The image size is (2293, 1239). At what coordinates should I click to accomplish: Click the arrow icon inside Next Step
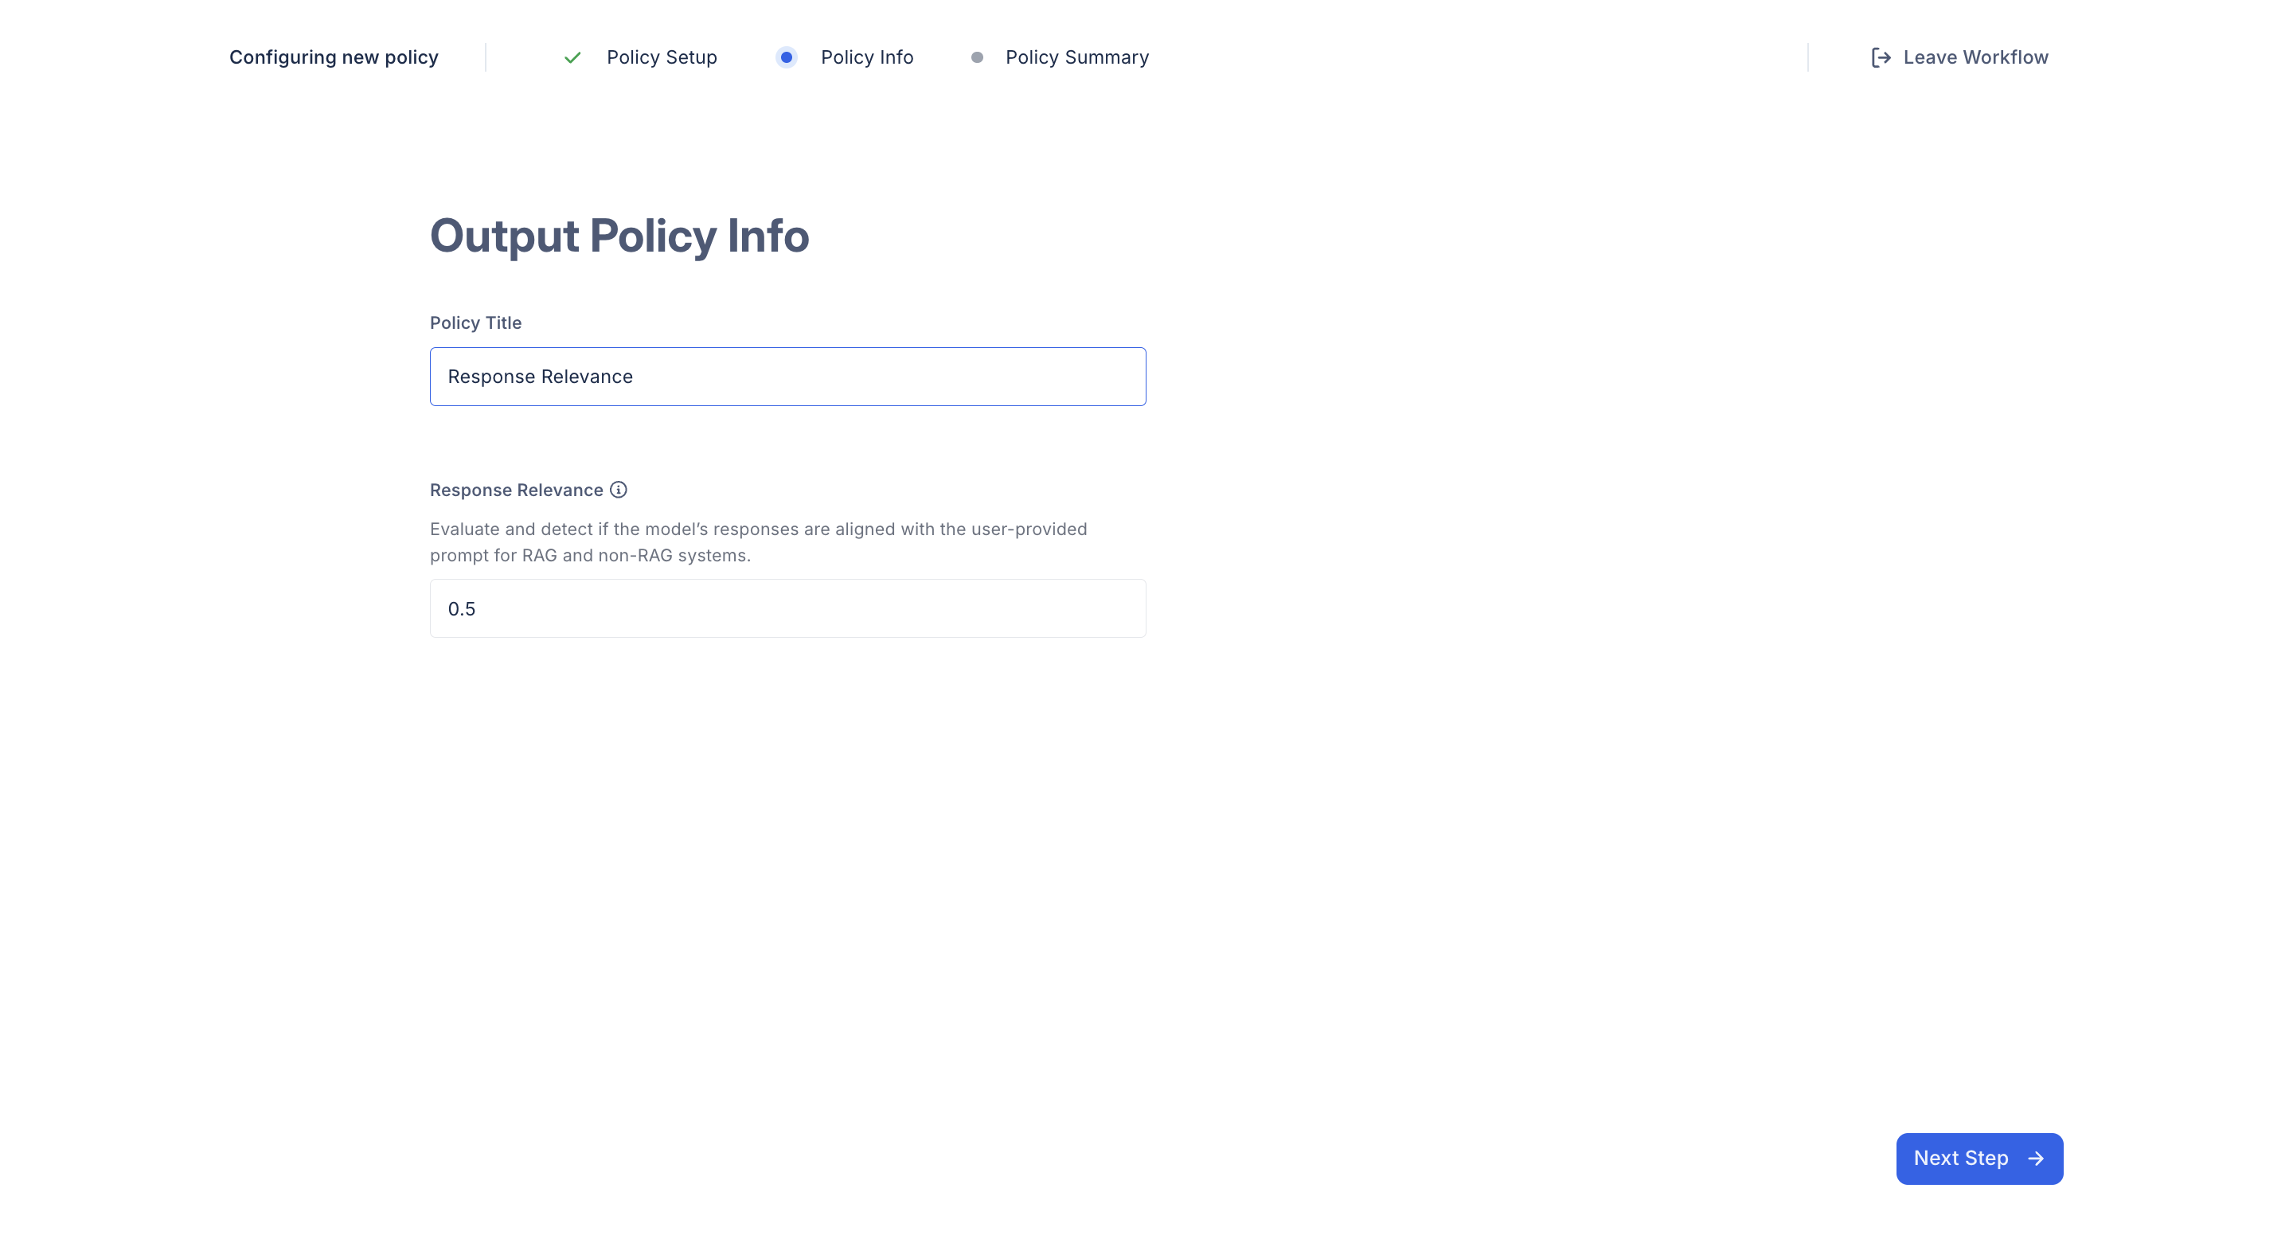click(2036, 1158)
